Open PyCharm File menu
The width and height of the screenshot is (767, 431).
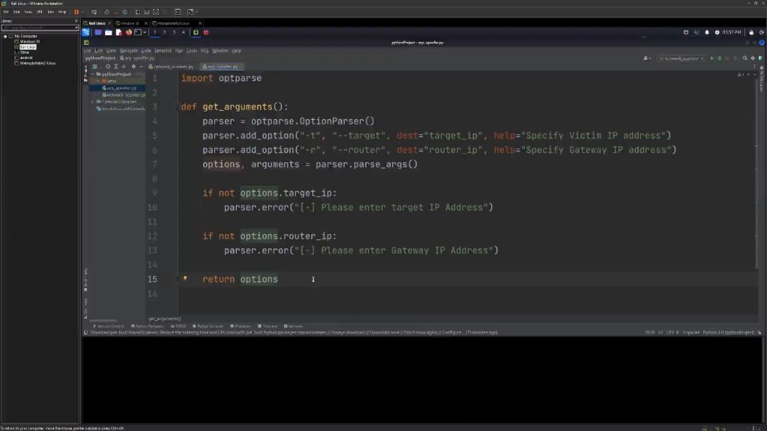coord(87,50)
